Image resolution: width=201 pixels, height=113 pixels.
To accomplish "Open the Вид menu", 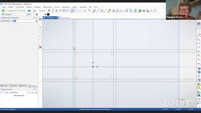I will 90,7.
